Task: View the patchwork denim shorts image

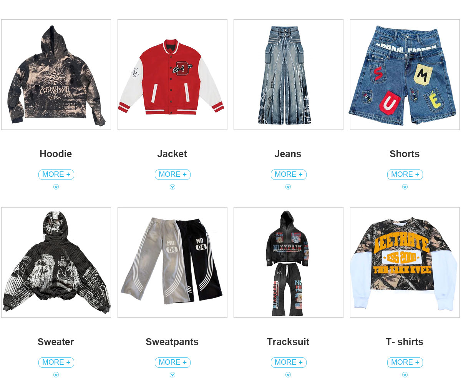Action: tap(405, 75)
